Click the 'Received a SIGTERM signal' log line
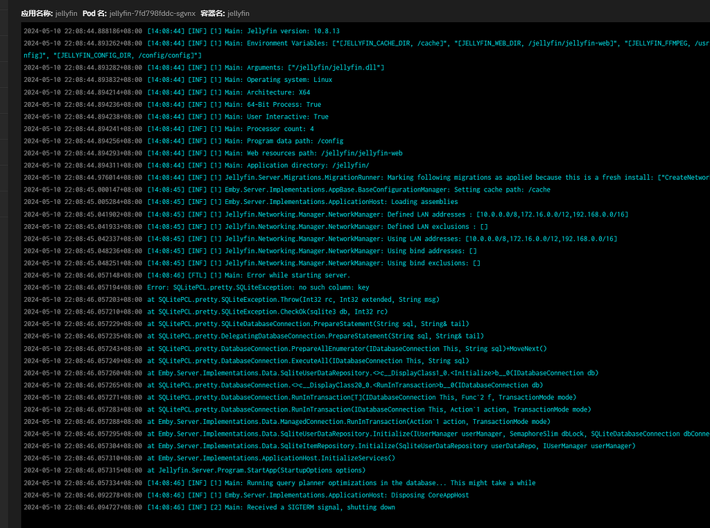Viewport: 710px width, 528px height. (x=209, y=508)
